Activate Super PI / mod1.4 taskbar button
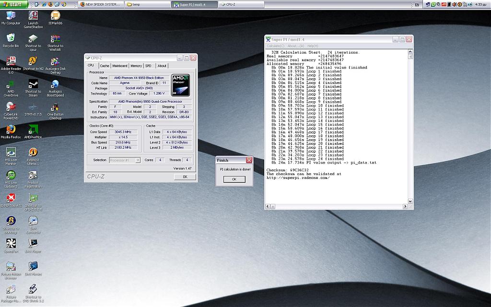491x307 pixels. pyautogui.click(x=194, y=4)
